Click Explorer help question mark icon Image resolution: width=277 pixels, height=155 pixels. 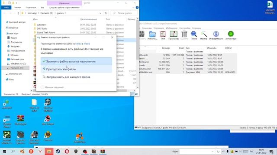click(137, 8)
